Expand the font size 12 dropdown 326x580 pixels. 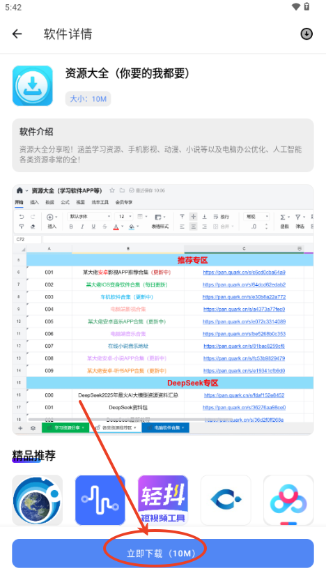point(123,216)
